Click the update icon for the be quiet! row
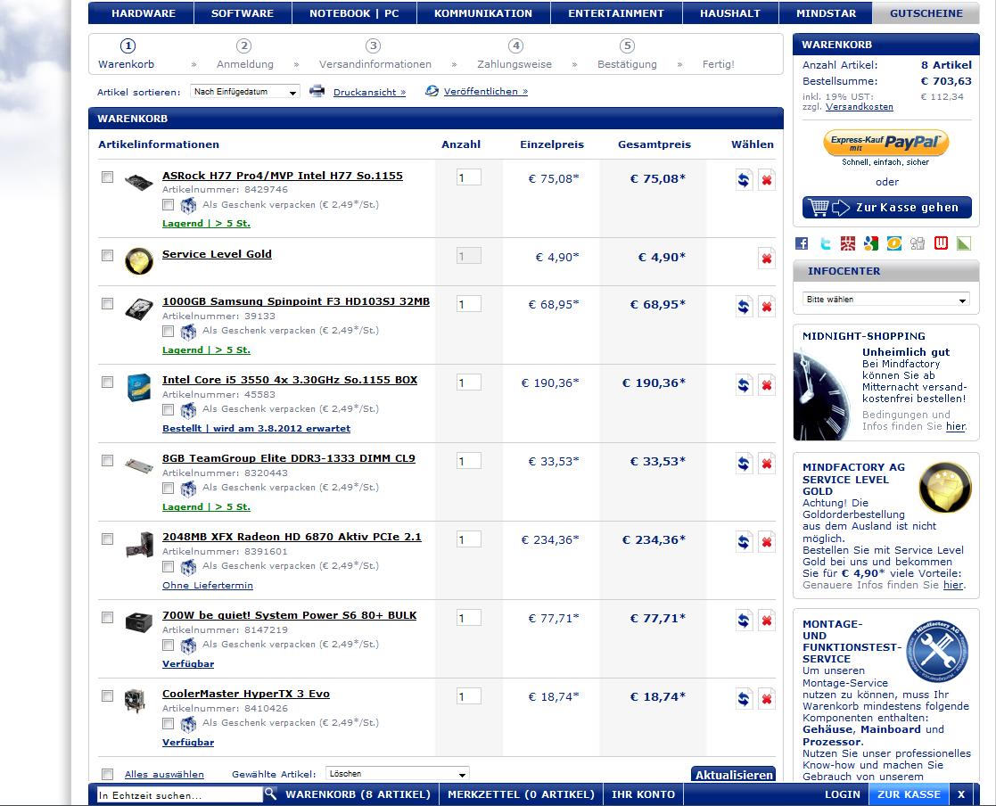 744,621
